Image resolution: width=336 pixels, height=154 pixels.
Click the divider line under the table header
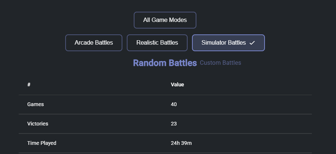coord(165,95)
